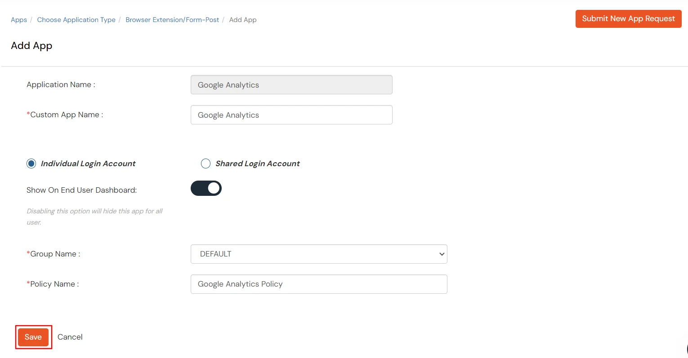
Task: Click the Save button
Action: click(33, 337)
